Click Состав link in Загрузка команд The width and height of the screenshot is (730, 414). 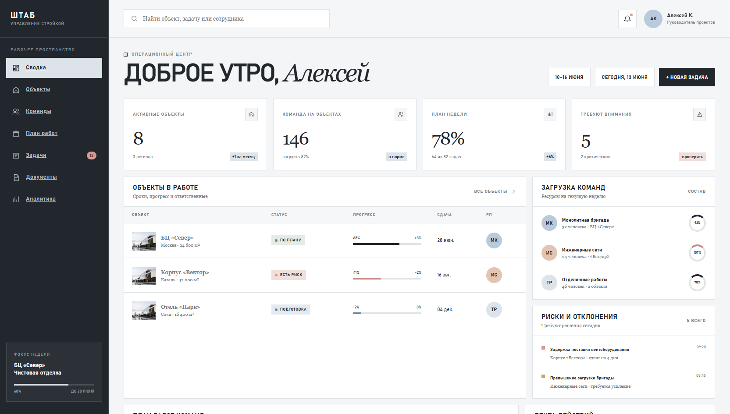pos(697,191)
